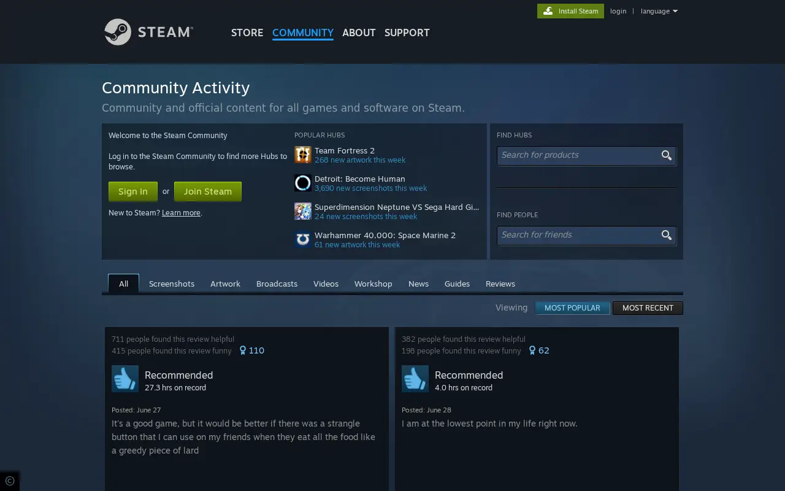Open Superdimension Neptune VS Sega Hard Girls link
Image resolution: width=785 pixels, height=491 pixels.
click(x=397, y=207)
